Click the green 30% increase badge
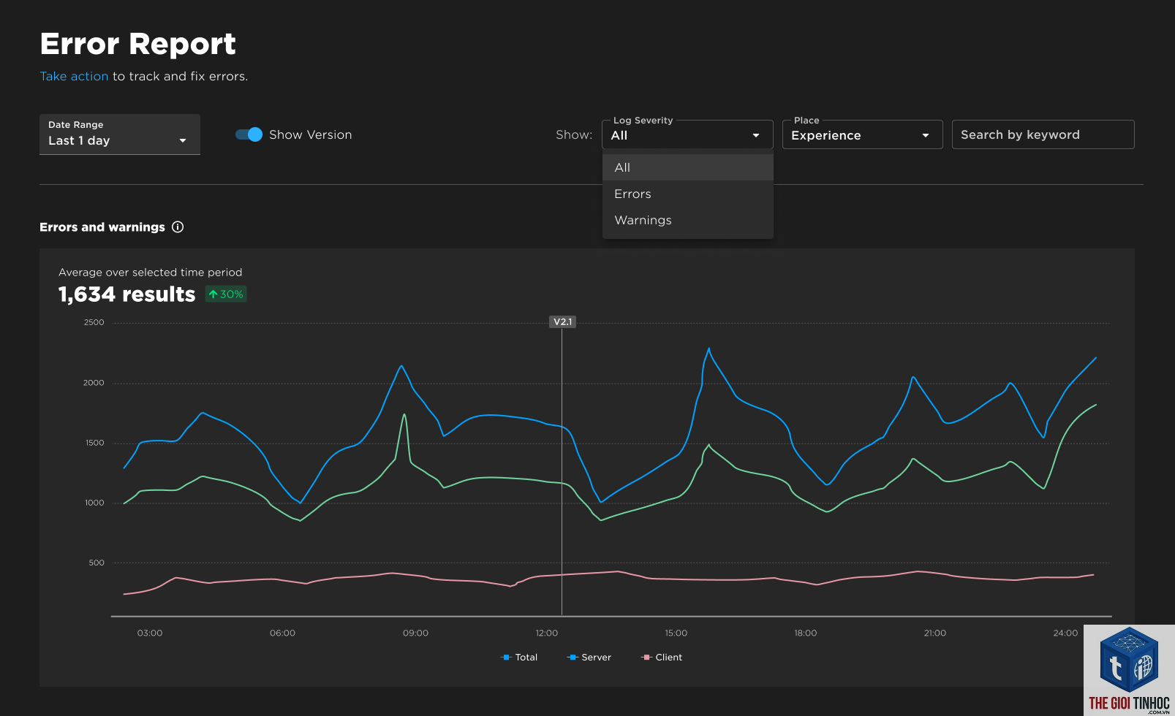Screen dimensions: 1175x716 tap(226, 294)
